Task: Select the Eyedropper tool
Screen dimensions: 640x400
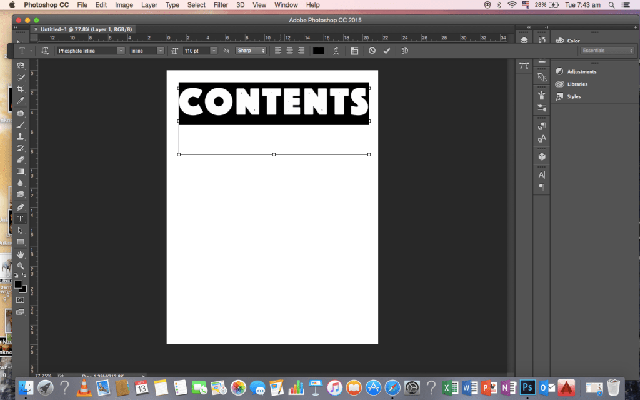Action: click(21, 101)
